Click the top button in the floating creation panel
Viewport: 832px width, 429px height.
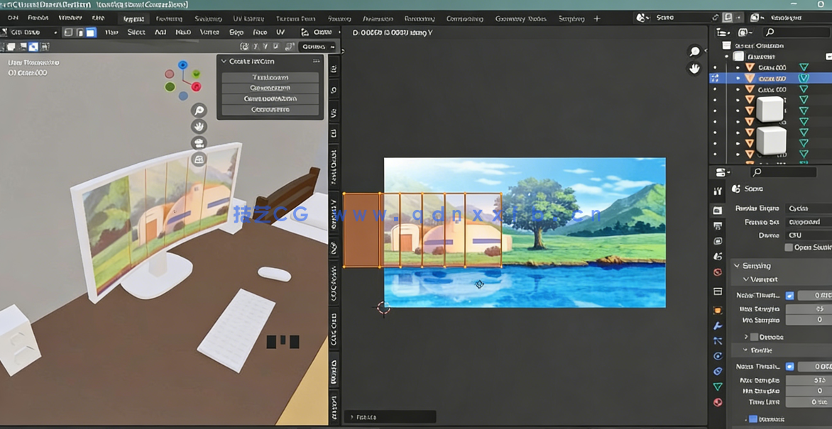(x=270, y=77)
